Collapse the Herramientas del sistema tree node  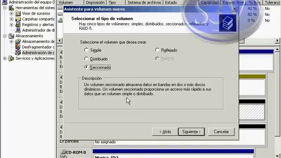5,8
